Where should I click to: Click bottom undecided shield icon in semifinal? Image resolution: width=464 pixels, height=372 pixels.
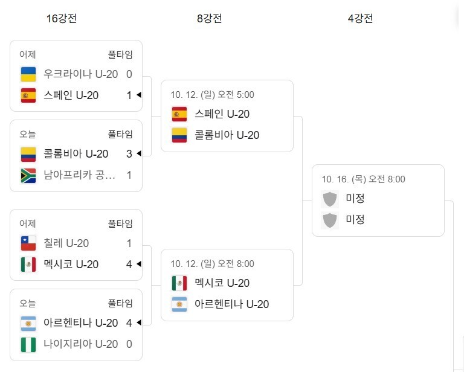330,220
